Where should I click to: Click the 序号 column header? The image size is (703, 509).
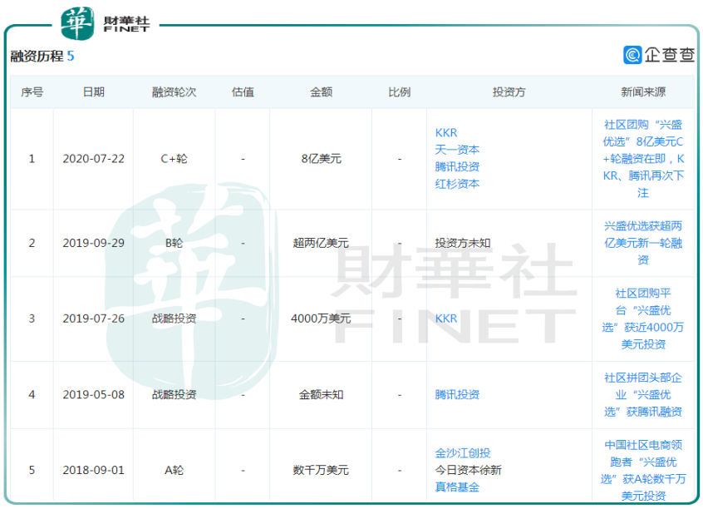[32, 92]
